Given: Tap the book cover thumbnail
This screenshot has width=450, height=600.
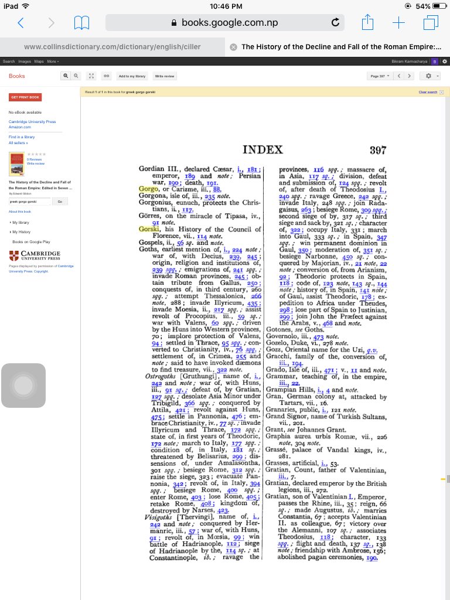Looking at the screenshot, I should coord(17,164).
